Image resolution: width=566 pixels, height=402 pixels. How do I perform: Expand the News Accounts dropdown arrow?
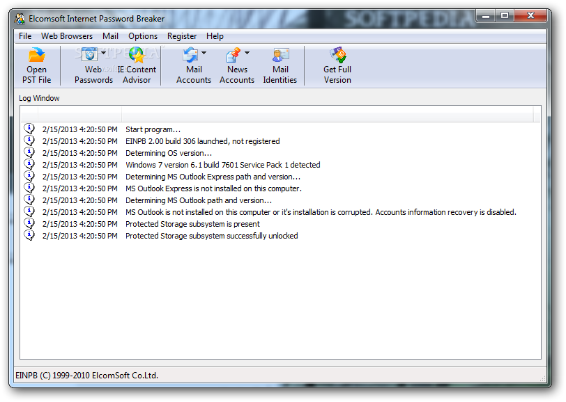[247, 53]
